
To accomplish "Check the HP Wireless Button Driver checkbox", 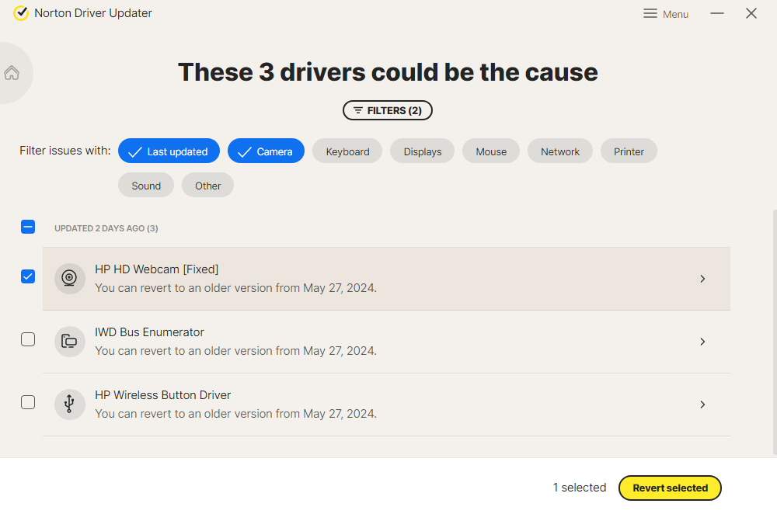I will (x=28, y=402).
